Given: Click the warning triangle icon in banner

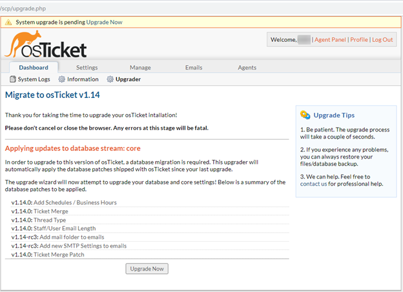Looking at the screenshot, I should point(8,22).
